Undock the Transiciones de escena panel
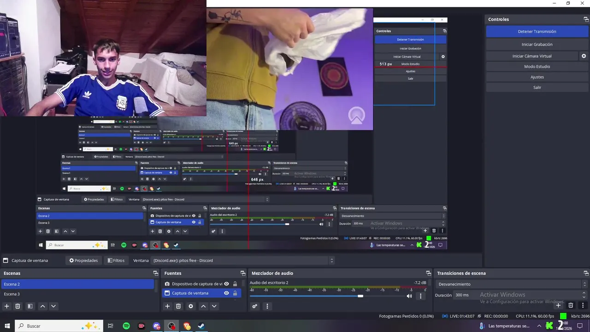This screenshot has width=590, height=332. [586, 273]
